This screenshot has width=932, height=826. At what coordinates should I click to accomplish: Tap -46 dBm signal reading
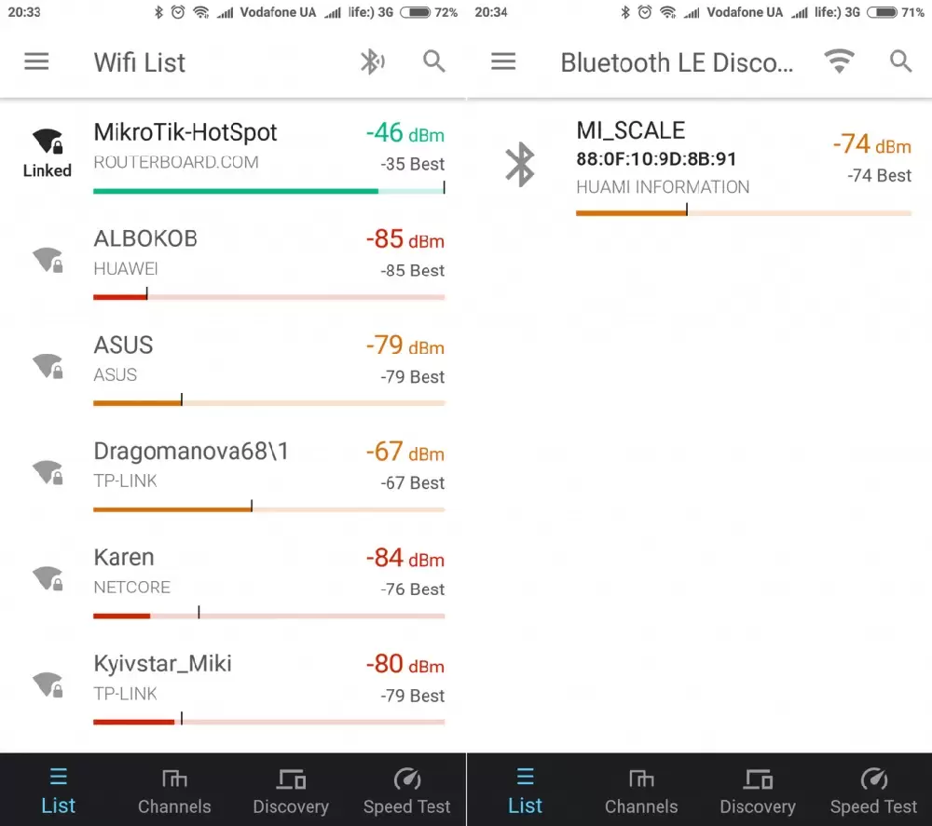(x=404, y=133)
